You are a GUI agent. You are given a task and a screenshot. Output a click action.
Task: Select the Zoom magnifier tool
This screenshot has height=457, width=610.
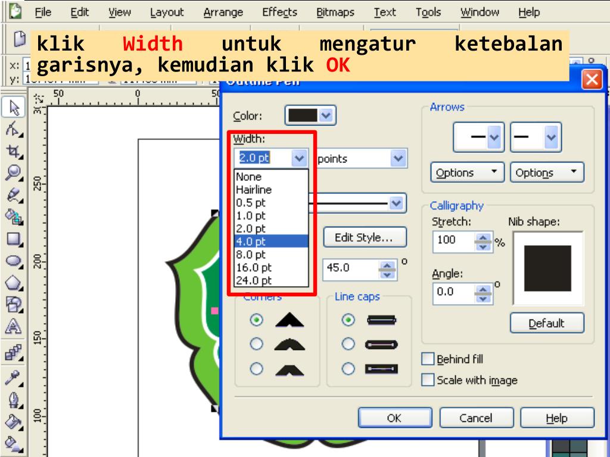click(14, 173)
